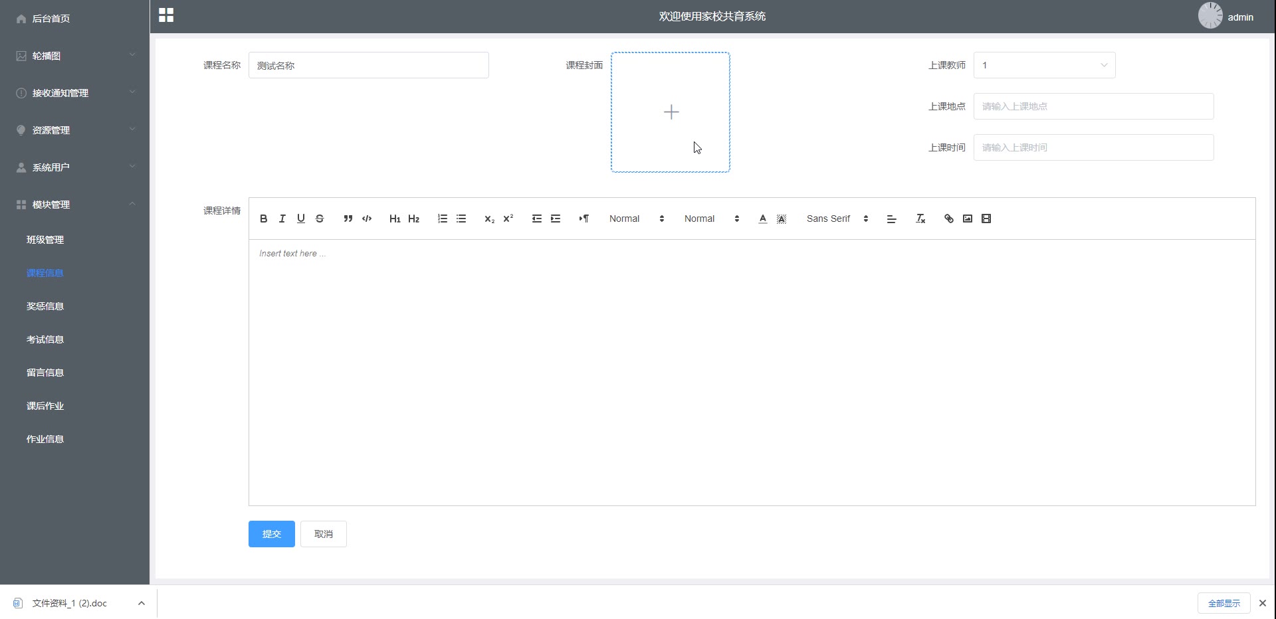Click into the 课程详情 editor text area
Image resolution: width=1276 pixels, height=619 pixels.
pos(752,372)
